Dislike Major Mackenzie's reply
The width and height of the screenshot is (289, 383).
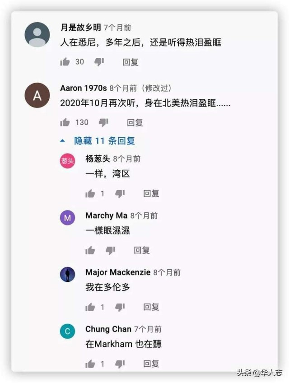click(120, 307)
